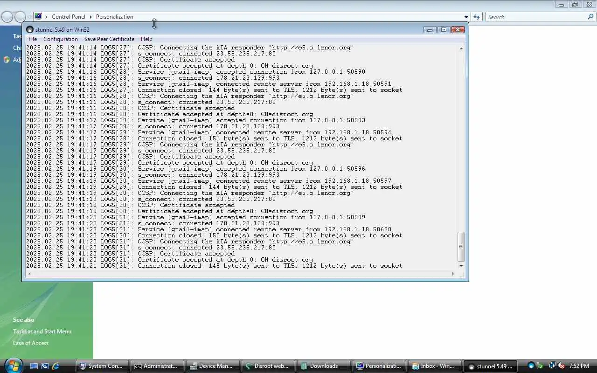Screen dimensions: 597x373
Task: Click the stunnel title bar icon
Action: coord(30,30)
